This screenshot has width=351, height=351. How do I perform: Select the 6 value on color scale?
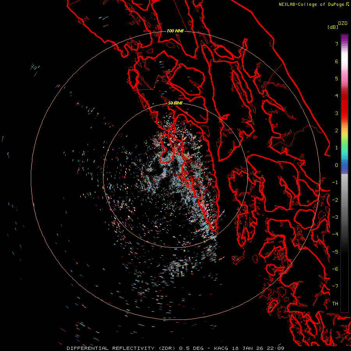pyautogui.click(x=337, y=61)
